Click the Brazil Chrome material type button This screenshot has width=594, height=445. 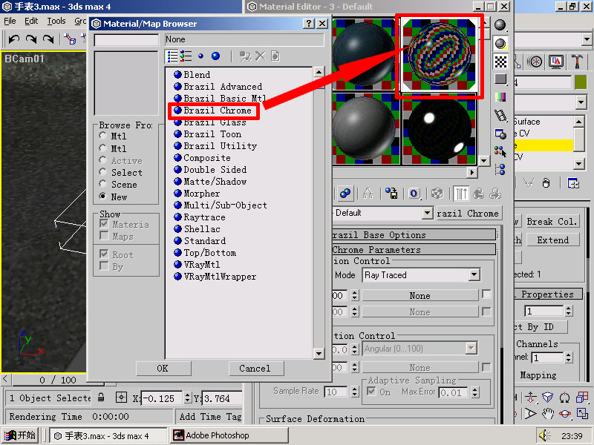pyautogui.click(x=469, y=214)
